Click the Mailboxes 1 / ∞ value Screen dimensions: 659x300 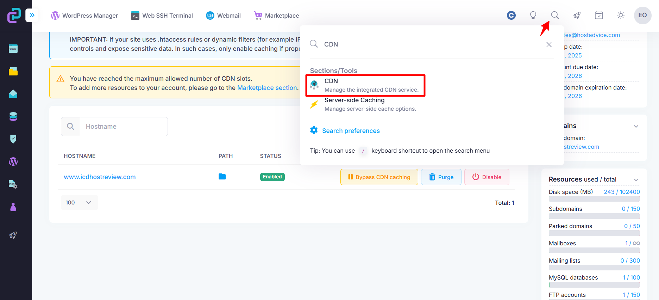633,244
